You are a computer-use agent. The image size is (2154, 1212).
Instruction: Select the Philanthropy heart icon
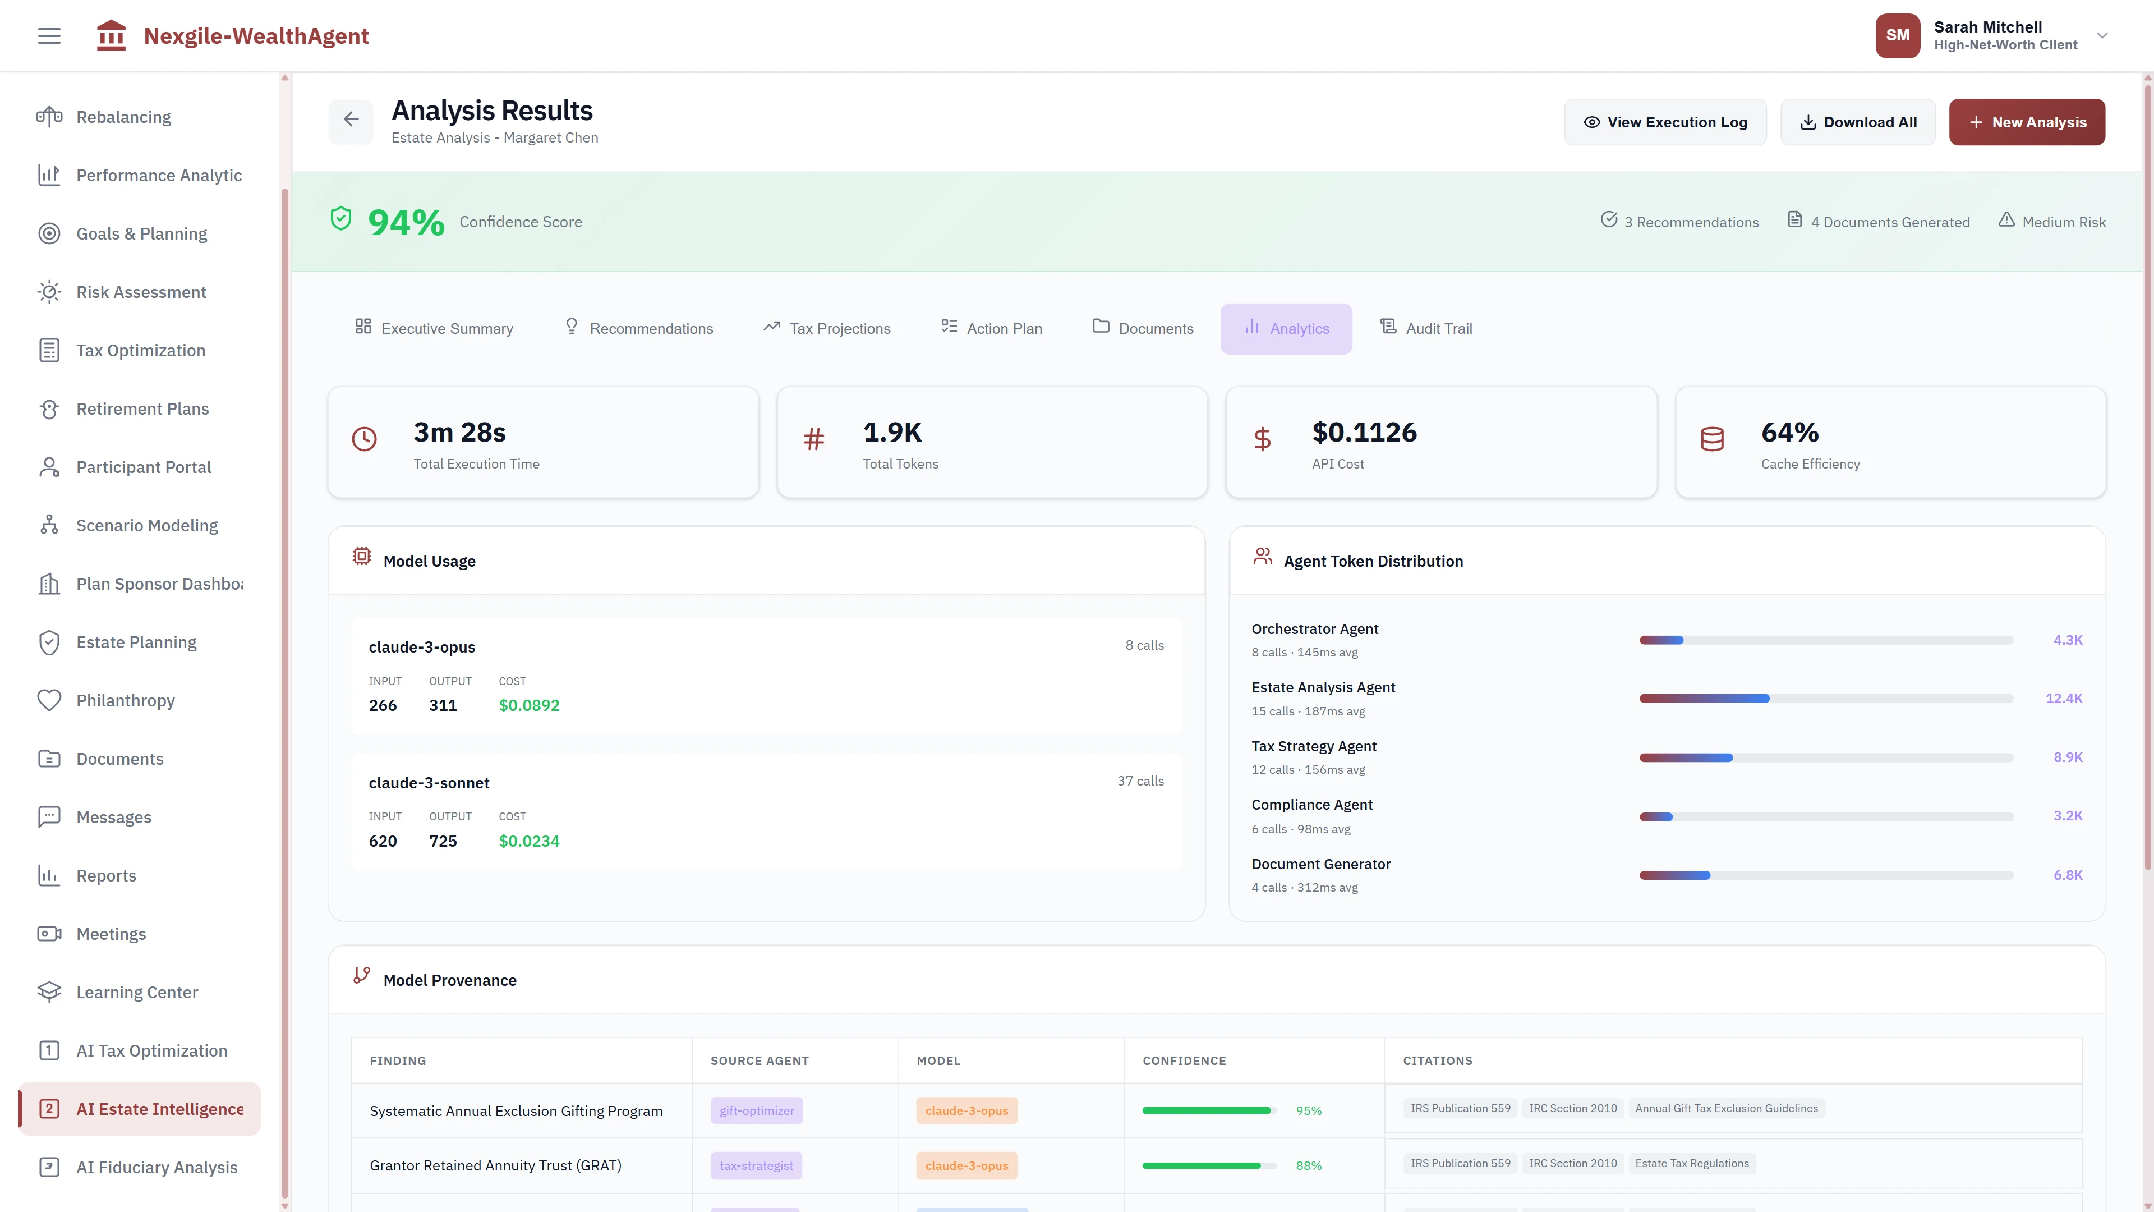(x=48, y=700)
